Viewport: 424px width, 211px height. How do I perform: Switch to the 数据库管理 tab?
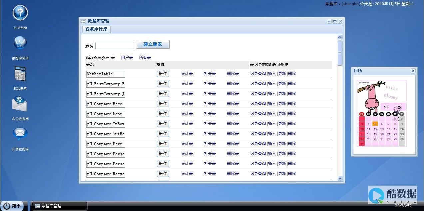coord(96,29)
